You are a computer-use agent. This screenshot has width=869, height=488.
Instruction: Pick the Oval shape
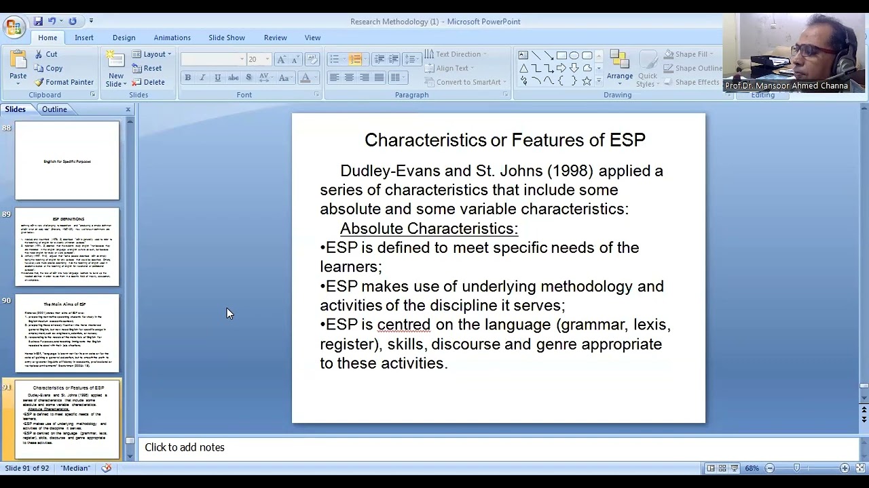pos(574,55)
